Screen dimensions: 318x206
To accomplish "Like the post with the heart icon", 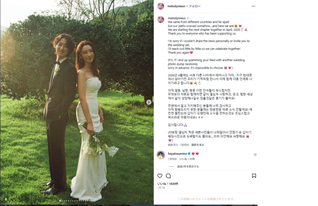I will [160, 176].
